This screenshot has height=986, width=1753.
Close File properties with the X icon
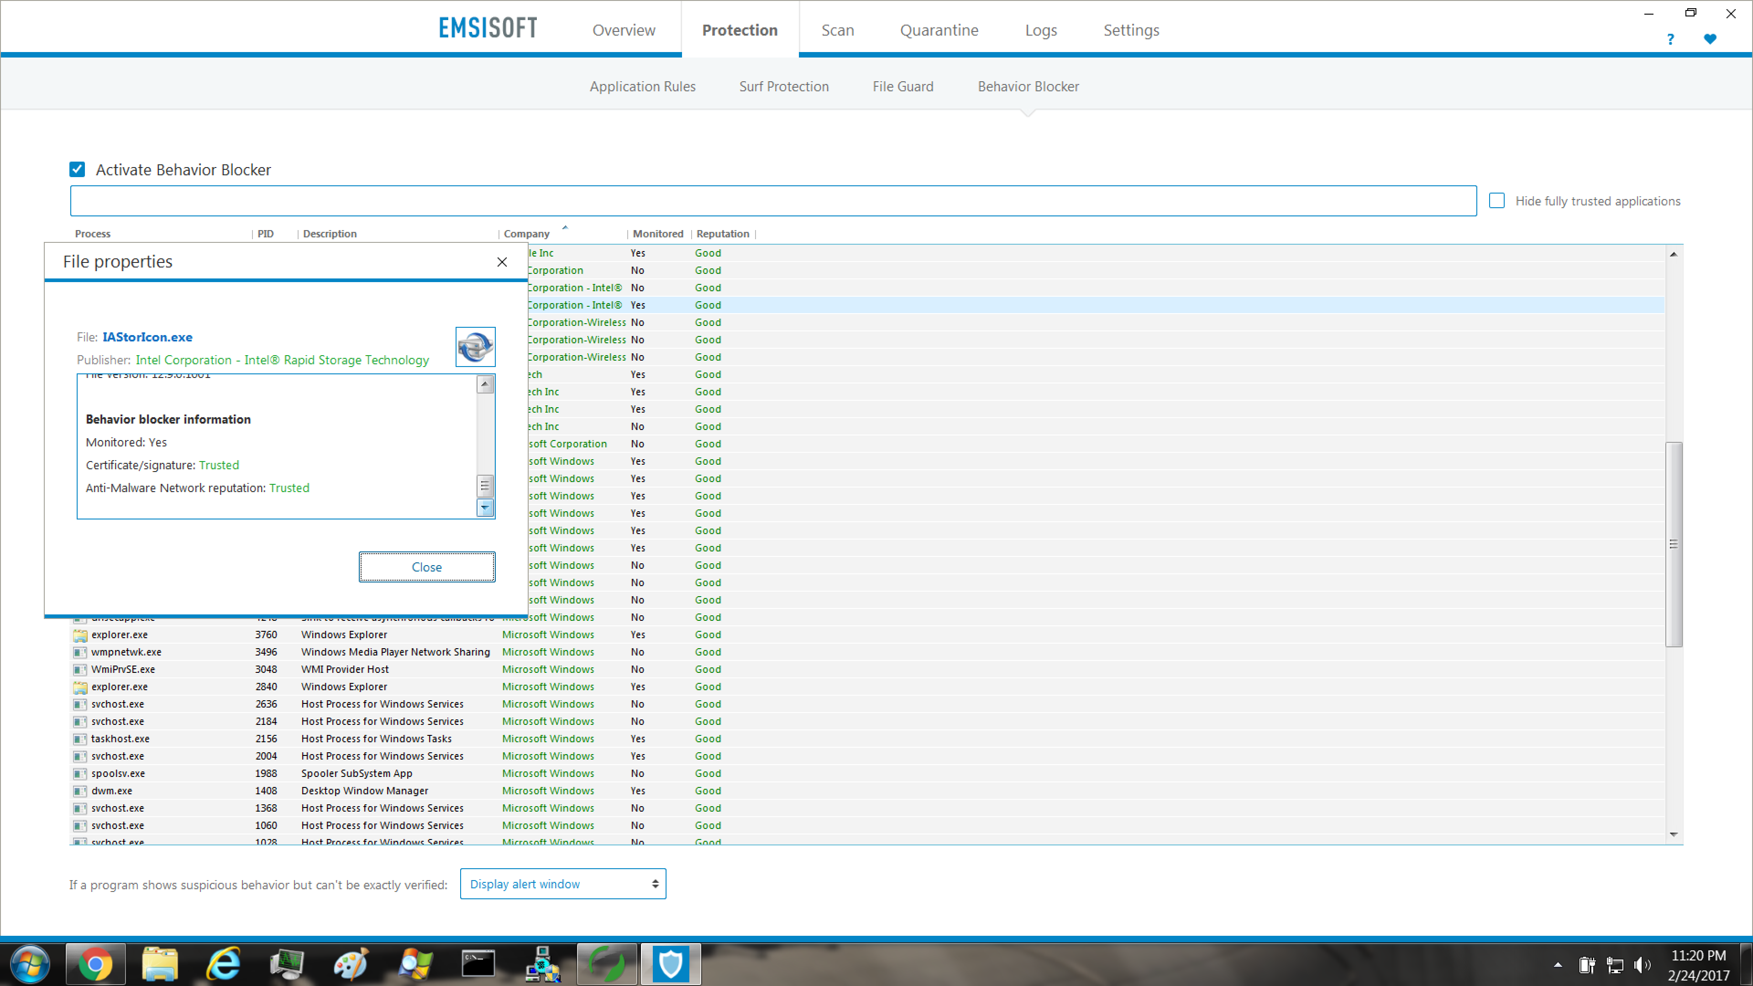coord(502,262)
